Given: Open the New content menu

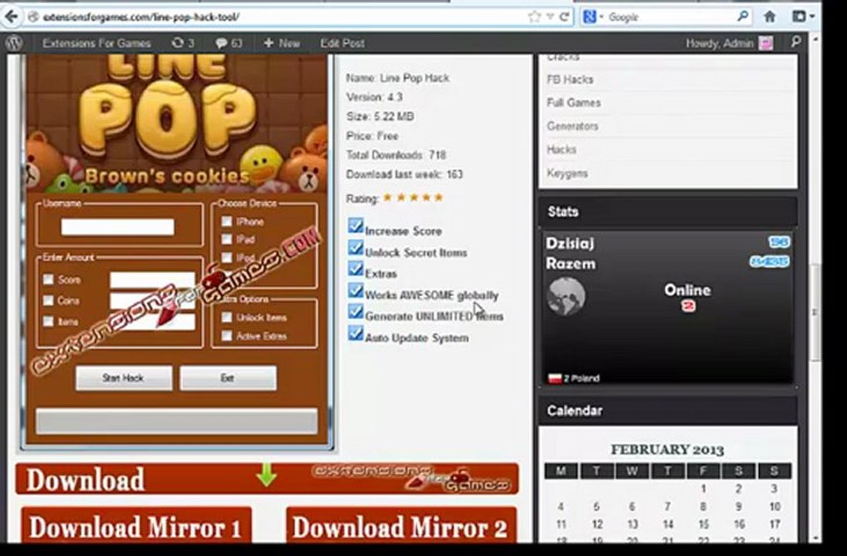Looking at the screenshot, I should [281, 43].
